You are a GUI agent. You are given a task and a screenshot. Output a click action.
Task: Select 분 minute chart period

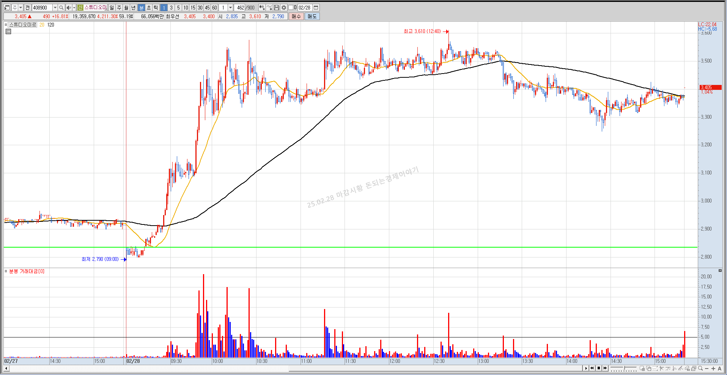pyautogui.click(x=142, y=8)
